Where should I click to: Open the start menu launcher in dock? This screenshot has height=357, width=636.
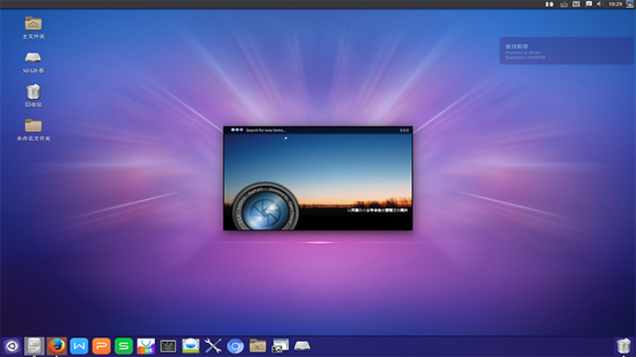(x=12, y=346)
